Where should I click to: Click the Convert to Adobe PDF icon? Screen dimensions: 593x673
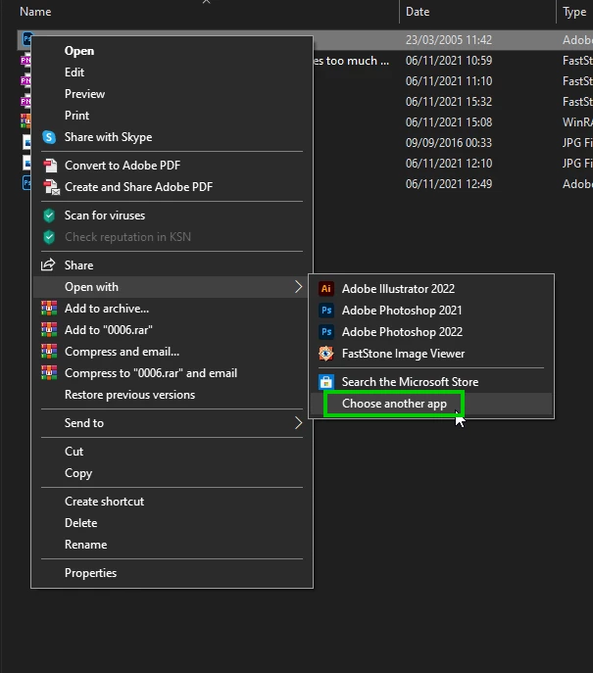point(50,166)
